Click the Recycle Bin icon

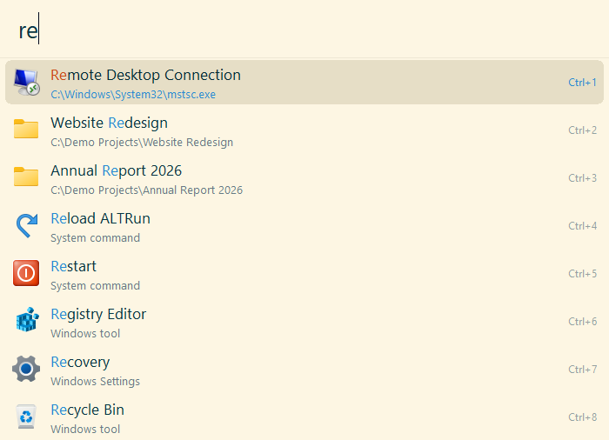(x=26, y=417)
